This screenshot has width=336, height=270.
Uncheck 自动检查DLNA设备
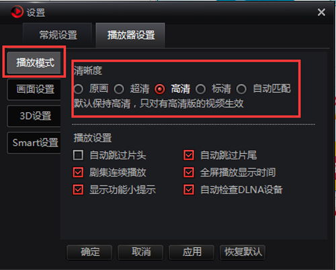click(x=189, y=189)
